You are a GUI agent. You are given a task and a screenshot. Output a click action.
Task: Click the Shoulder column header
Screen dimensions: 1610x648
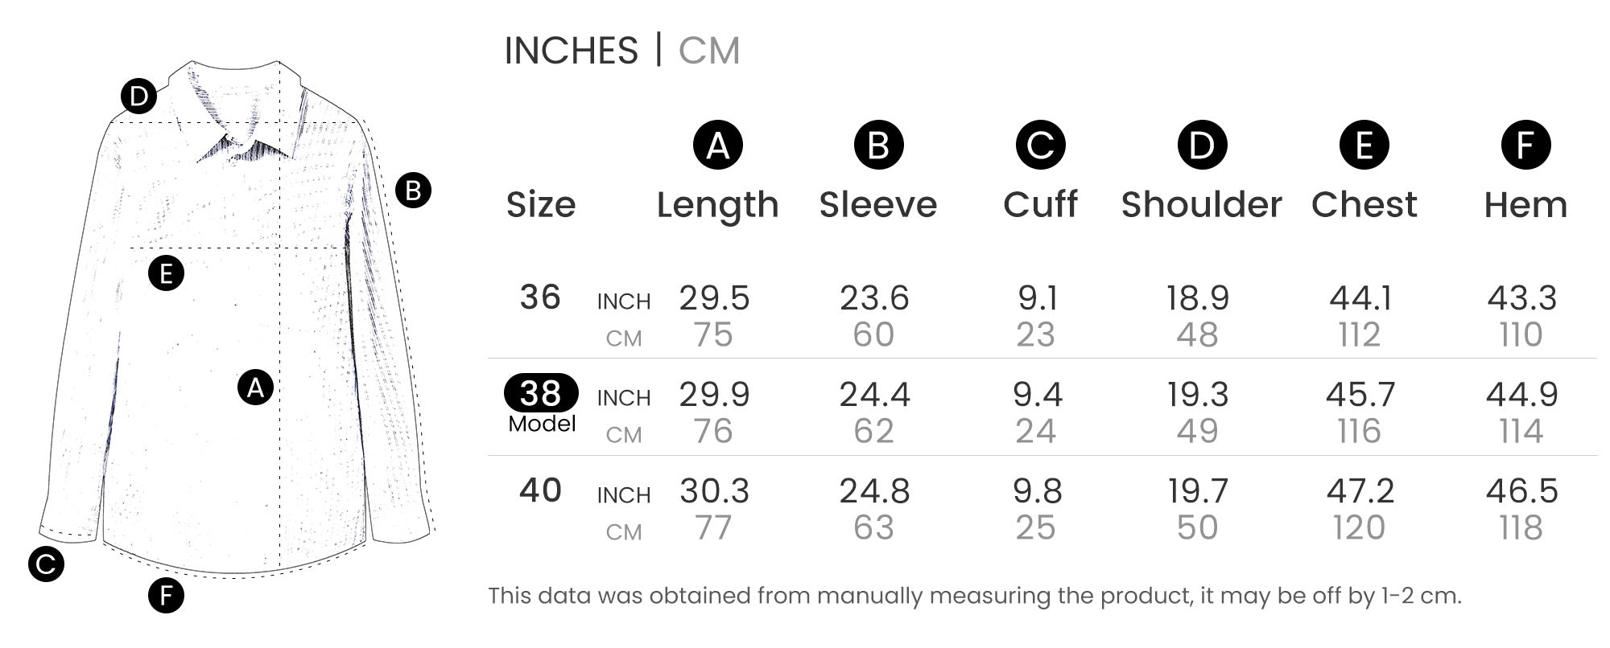coord(1201,205)
